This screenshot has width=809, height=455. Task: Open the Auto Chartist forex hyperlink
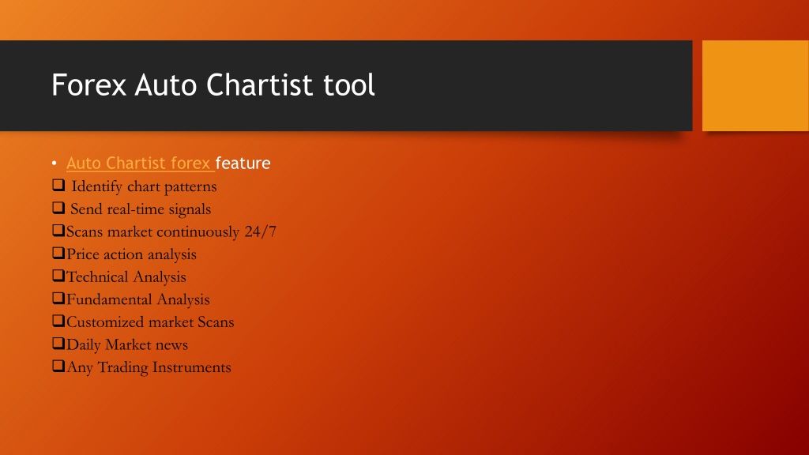coord(139,163)
